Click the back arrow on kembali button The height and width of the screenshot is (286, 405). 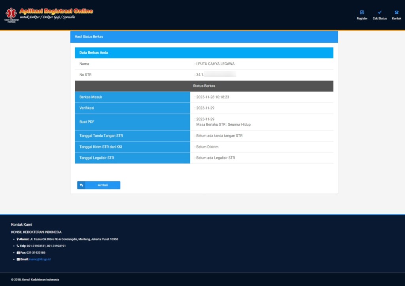[81, 185]
